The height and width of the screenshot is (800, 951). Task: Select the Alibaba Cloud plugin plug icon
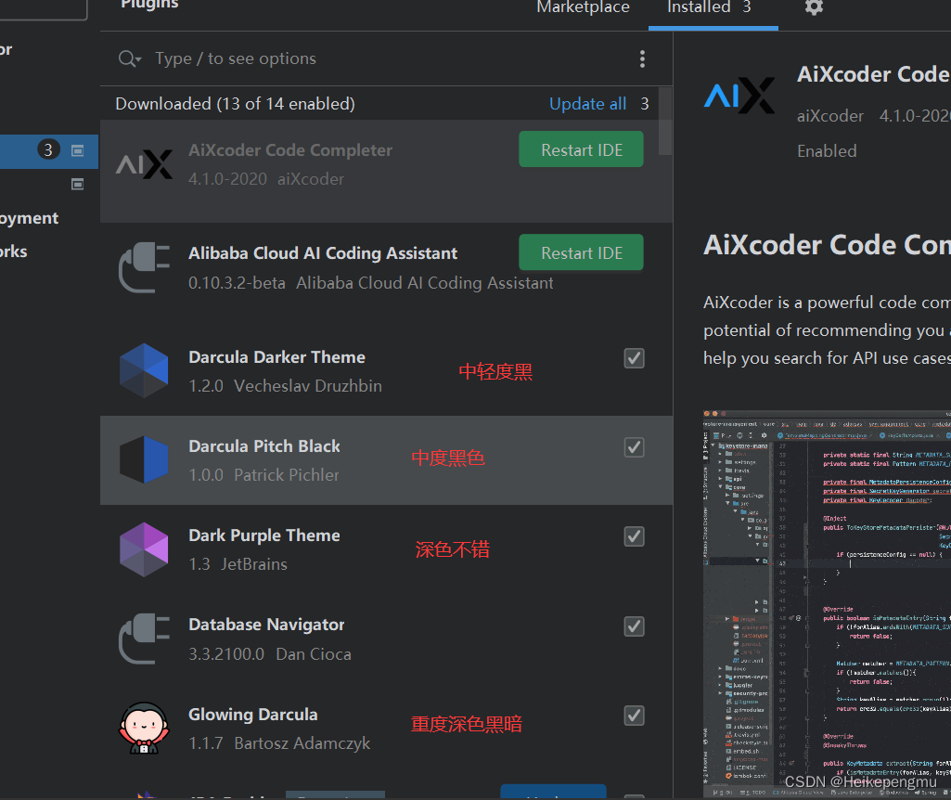[x=145, y=267]
